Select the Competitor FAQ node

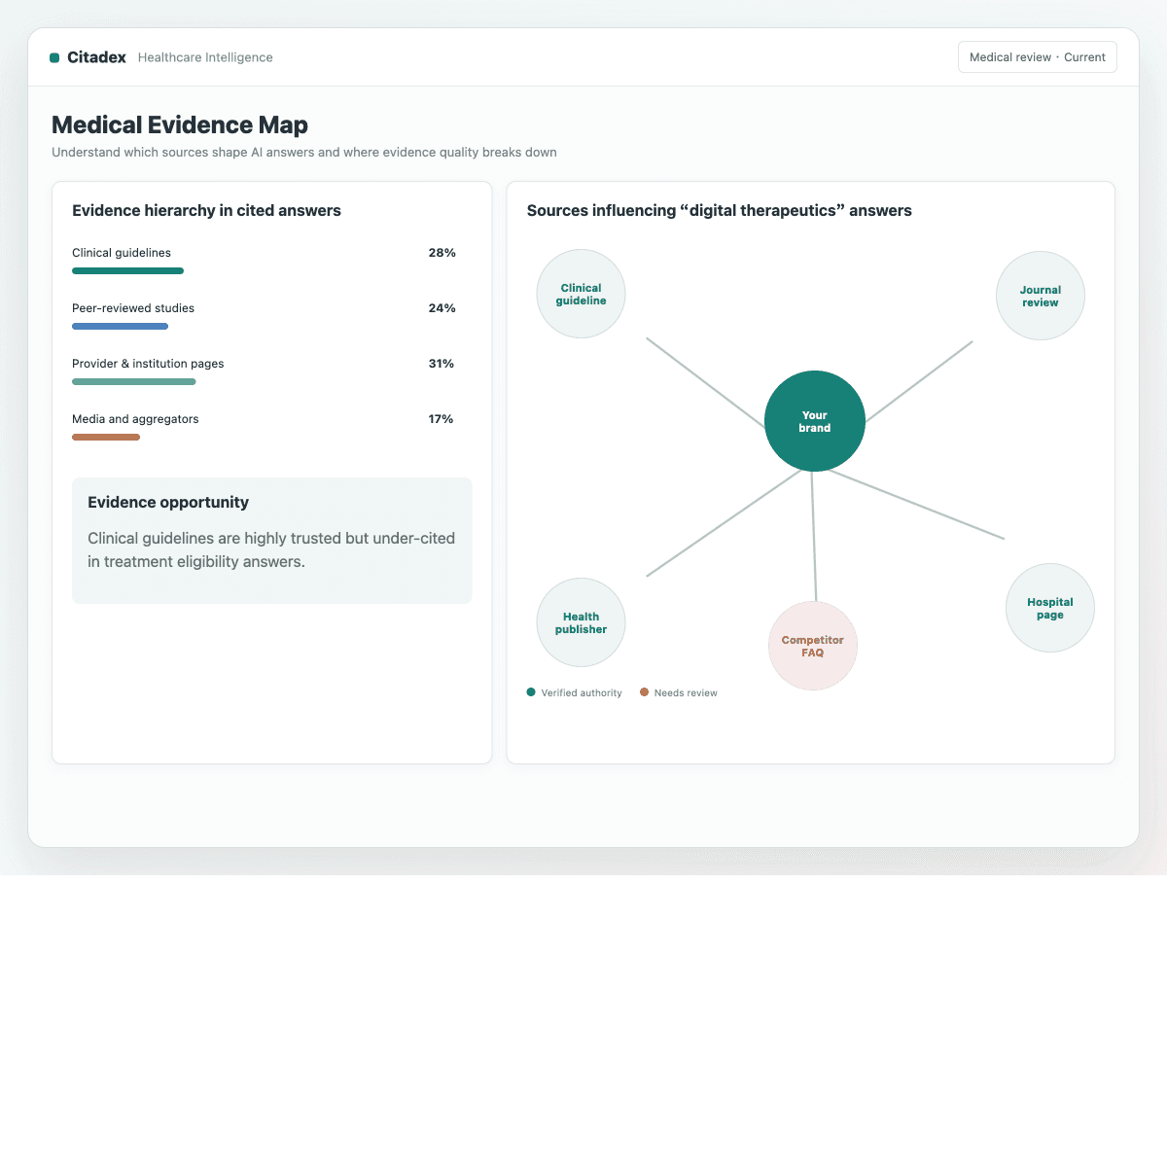point(813,646)
